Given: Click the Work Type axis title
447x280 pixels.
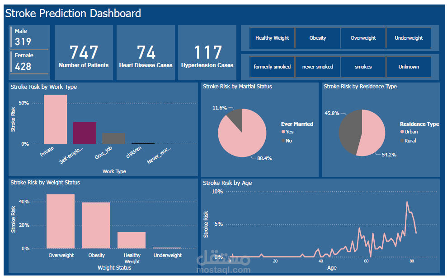Looking at the screenshot, I should (114, 171).
